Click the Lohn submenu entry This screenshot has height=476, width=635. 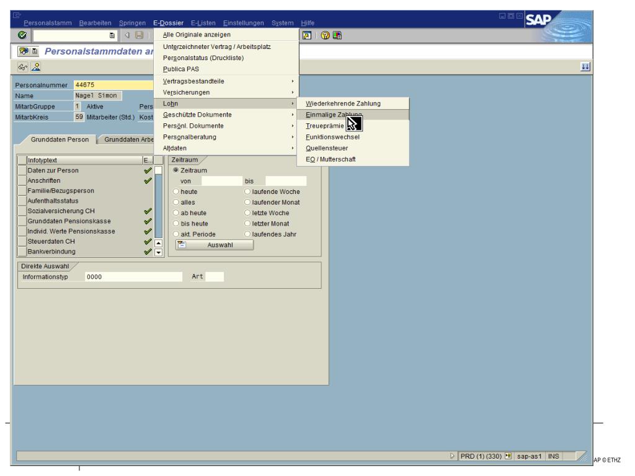click(x=226, y=104)
